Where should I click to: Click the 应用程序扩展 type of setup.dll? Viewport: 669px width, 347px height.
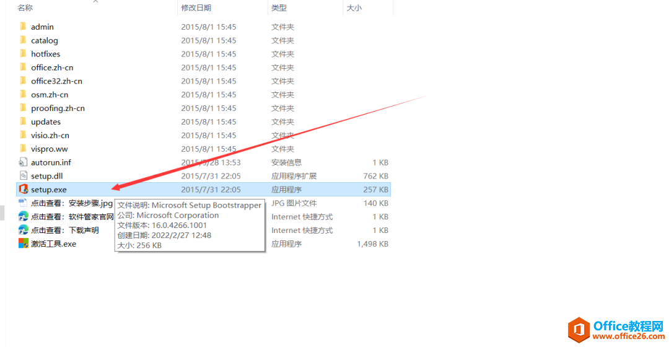tap(294, 176)
